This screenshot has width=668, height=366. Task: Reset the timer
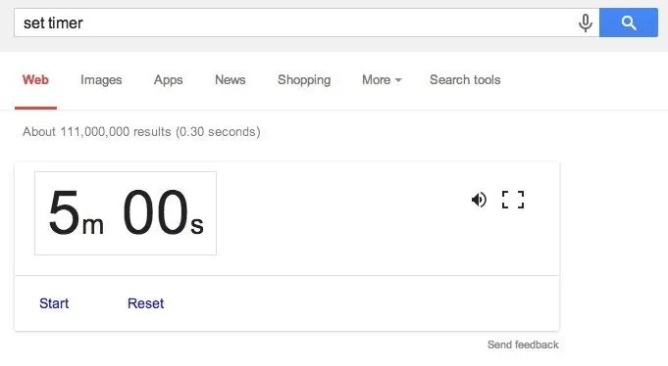pos(145,303)
